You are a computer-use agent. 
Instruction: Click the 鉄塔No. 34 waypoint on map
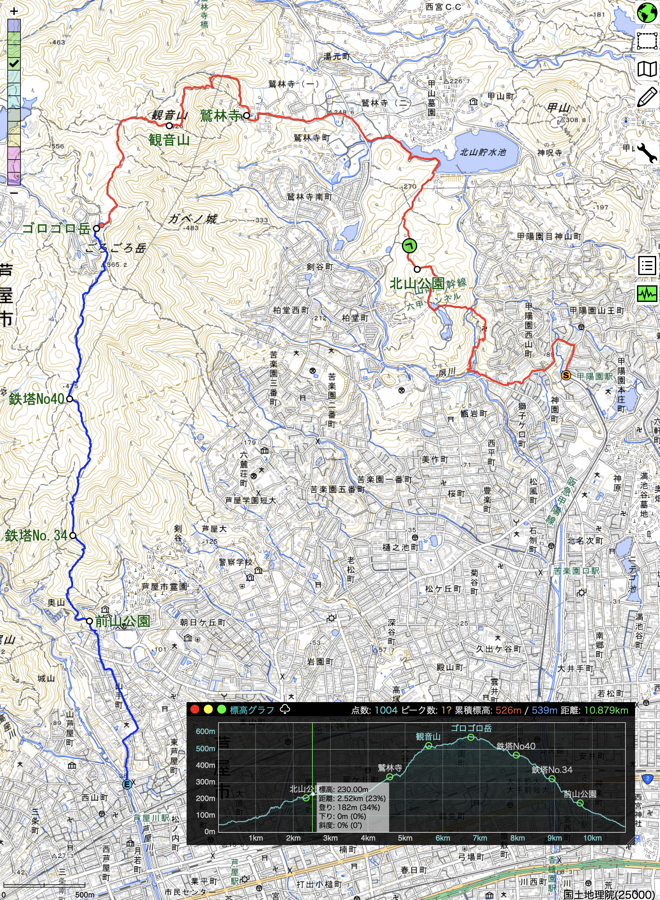pyautogui.click(x=73, y=535)
